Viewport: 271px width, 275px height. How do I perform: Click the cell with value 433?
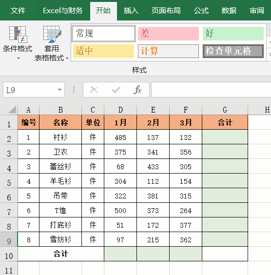tap(153, 166)
